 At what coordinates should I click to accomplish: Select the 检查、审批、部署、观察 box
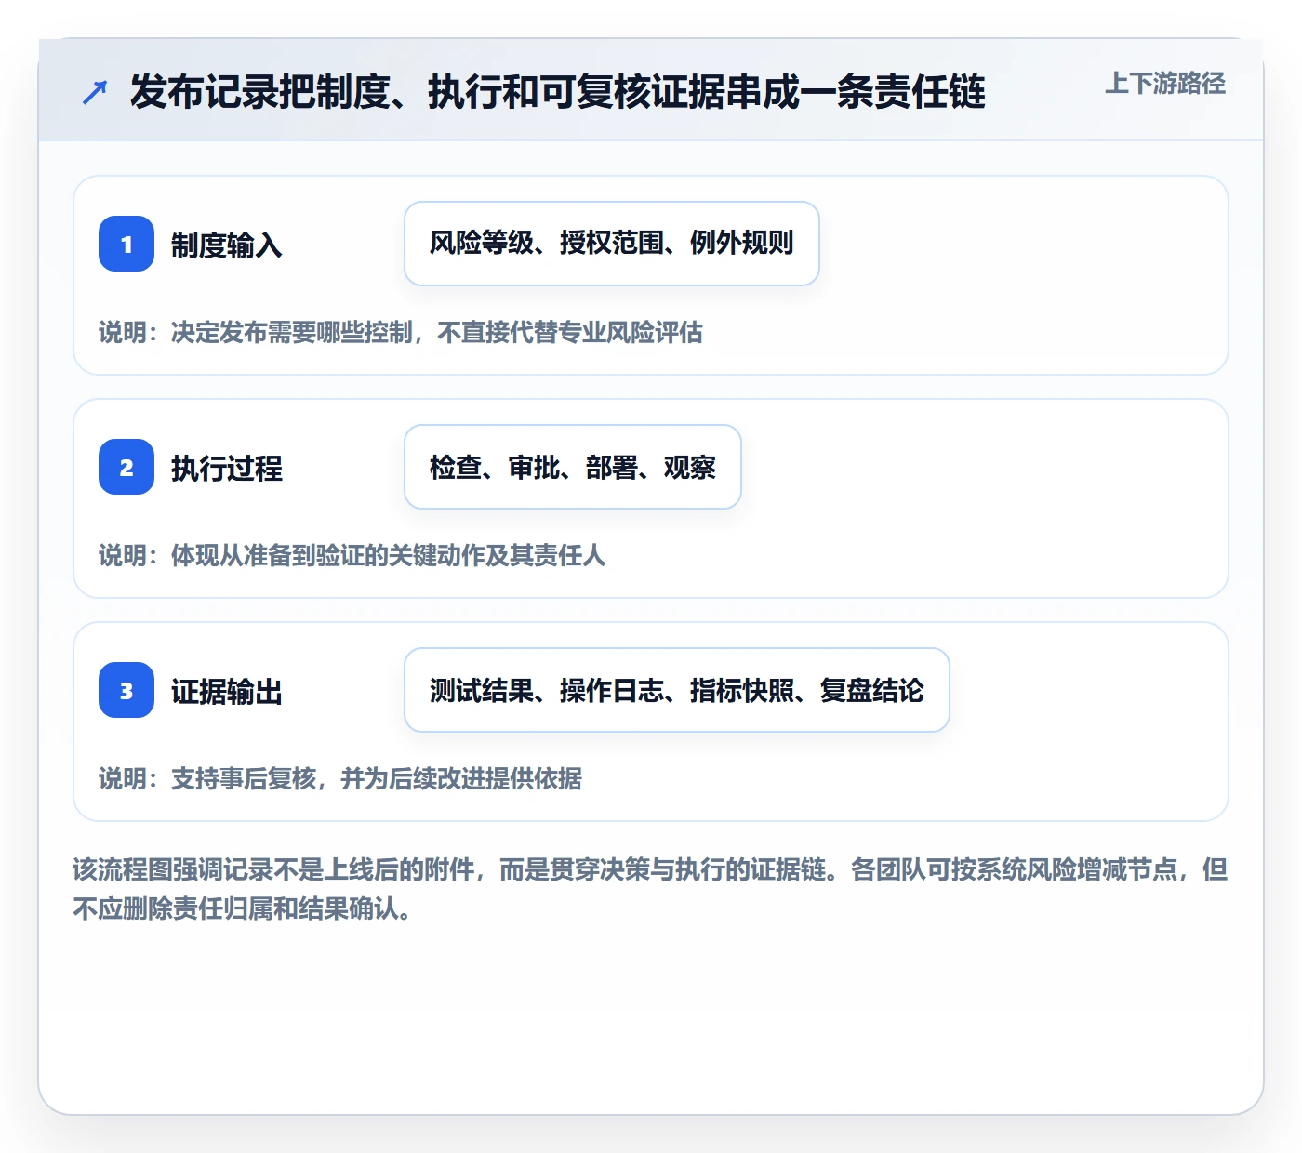[573, 467]
